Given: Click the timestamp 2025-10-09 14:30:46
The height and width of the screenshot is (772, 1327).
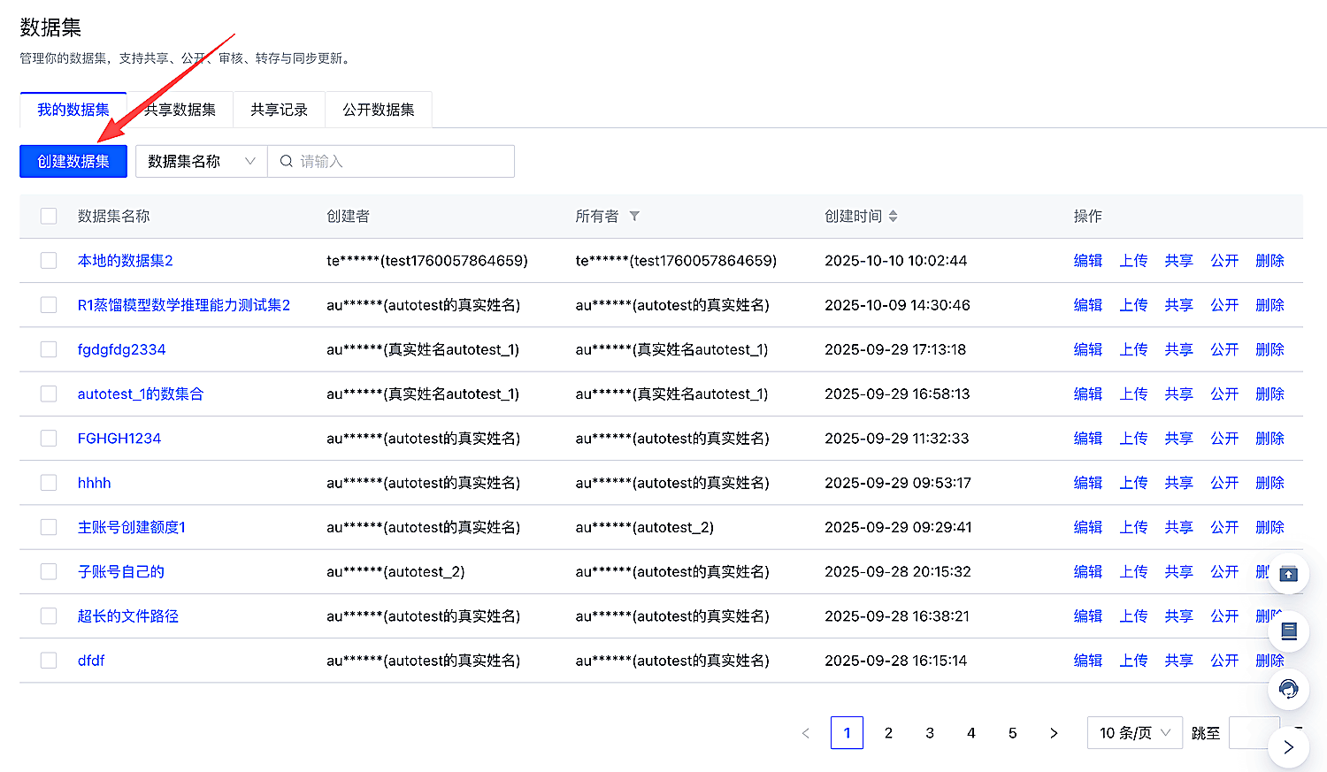Looking at the screenshot, I should 897,305.
